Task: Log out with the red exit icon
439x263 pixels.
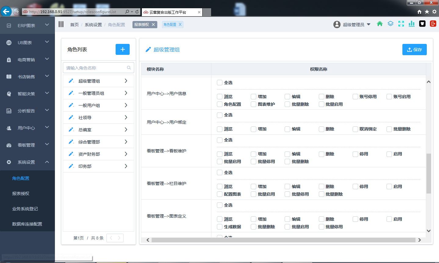Action: click(433, 24)
